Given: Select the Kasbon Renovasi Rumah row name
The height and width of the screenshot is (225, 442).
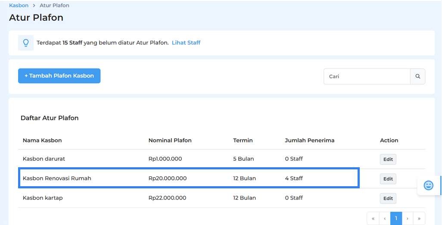Looking at the screenshot, I should [x=57, y=178].
